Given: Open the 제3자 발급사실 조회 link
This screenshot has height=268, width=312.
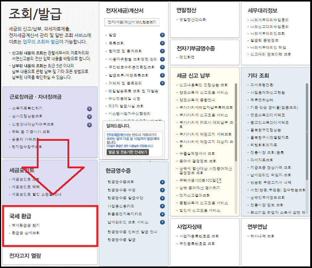Looking at the screenshot, I should (126, 106).
